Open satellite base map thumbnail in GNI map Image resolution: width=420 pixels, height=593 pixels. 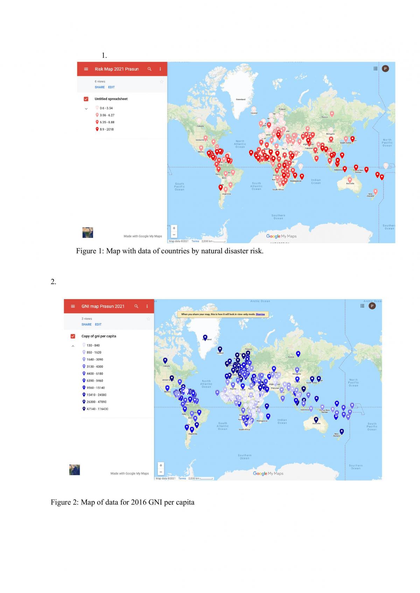[75, 470]
